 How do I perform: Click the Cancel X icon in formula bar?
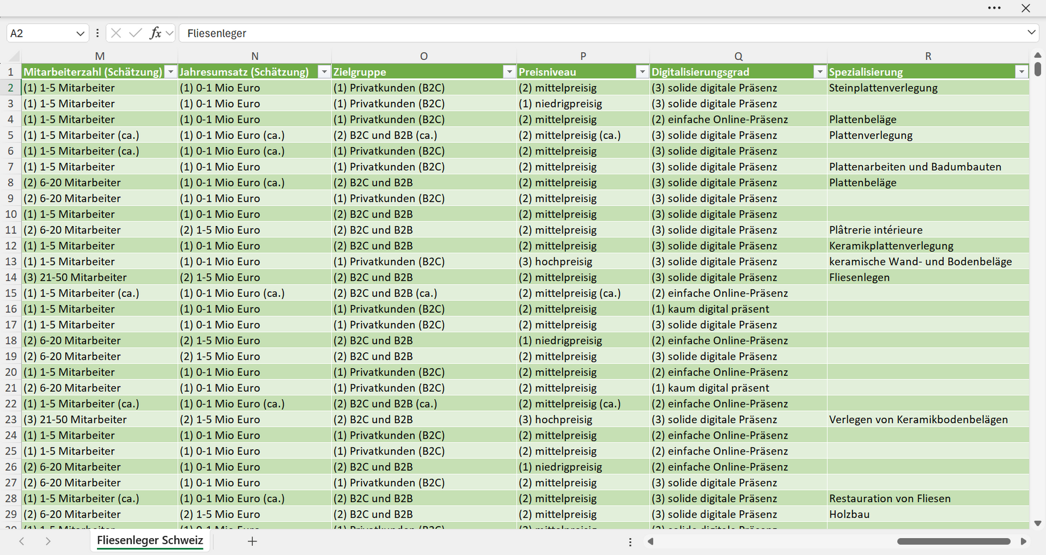point(116,33)
